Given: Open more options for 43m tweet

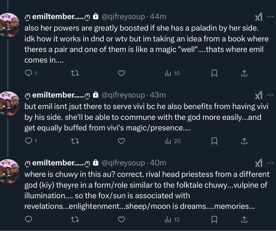Looking at the screenshot, I should point(270,95).
